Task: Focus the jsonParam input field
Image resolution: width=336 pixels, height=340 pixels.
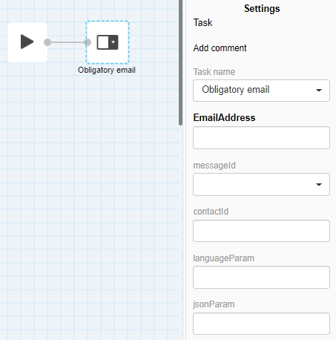Action: point(261,324)
